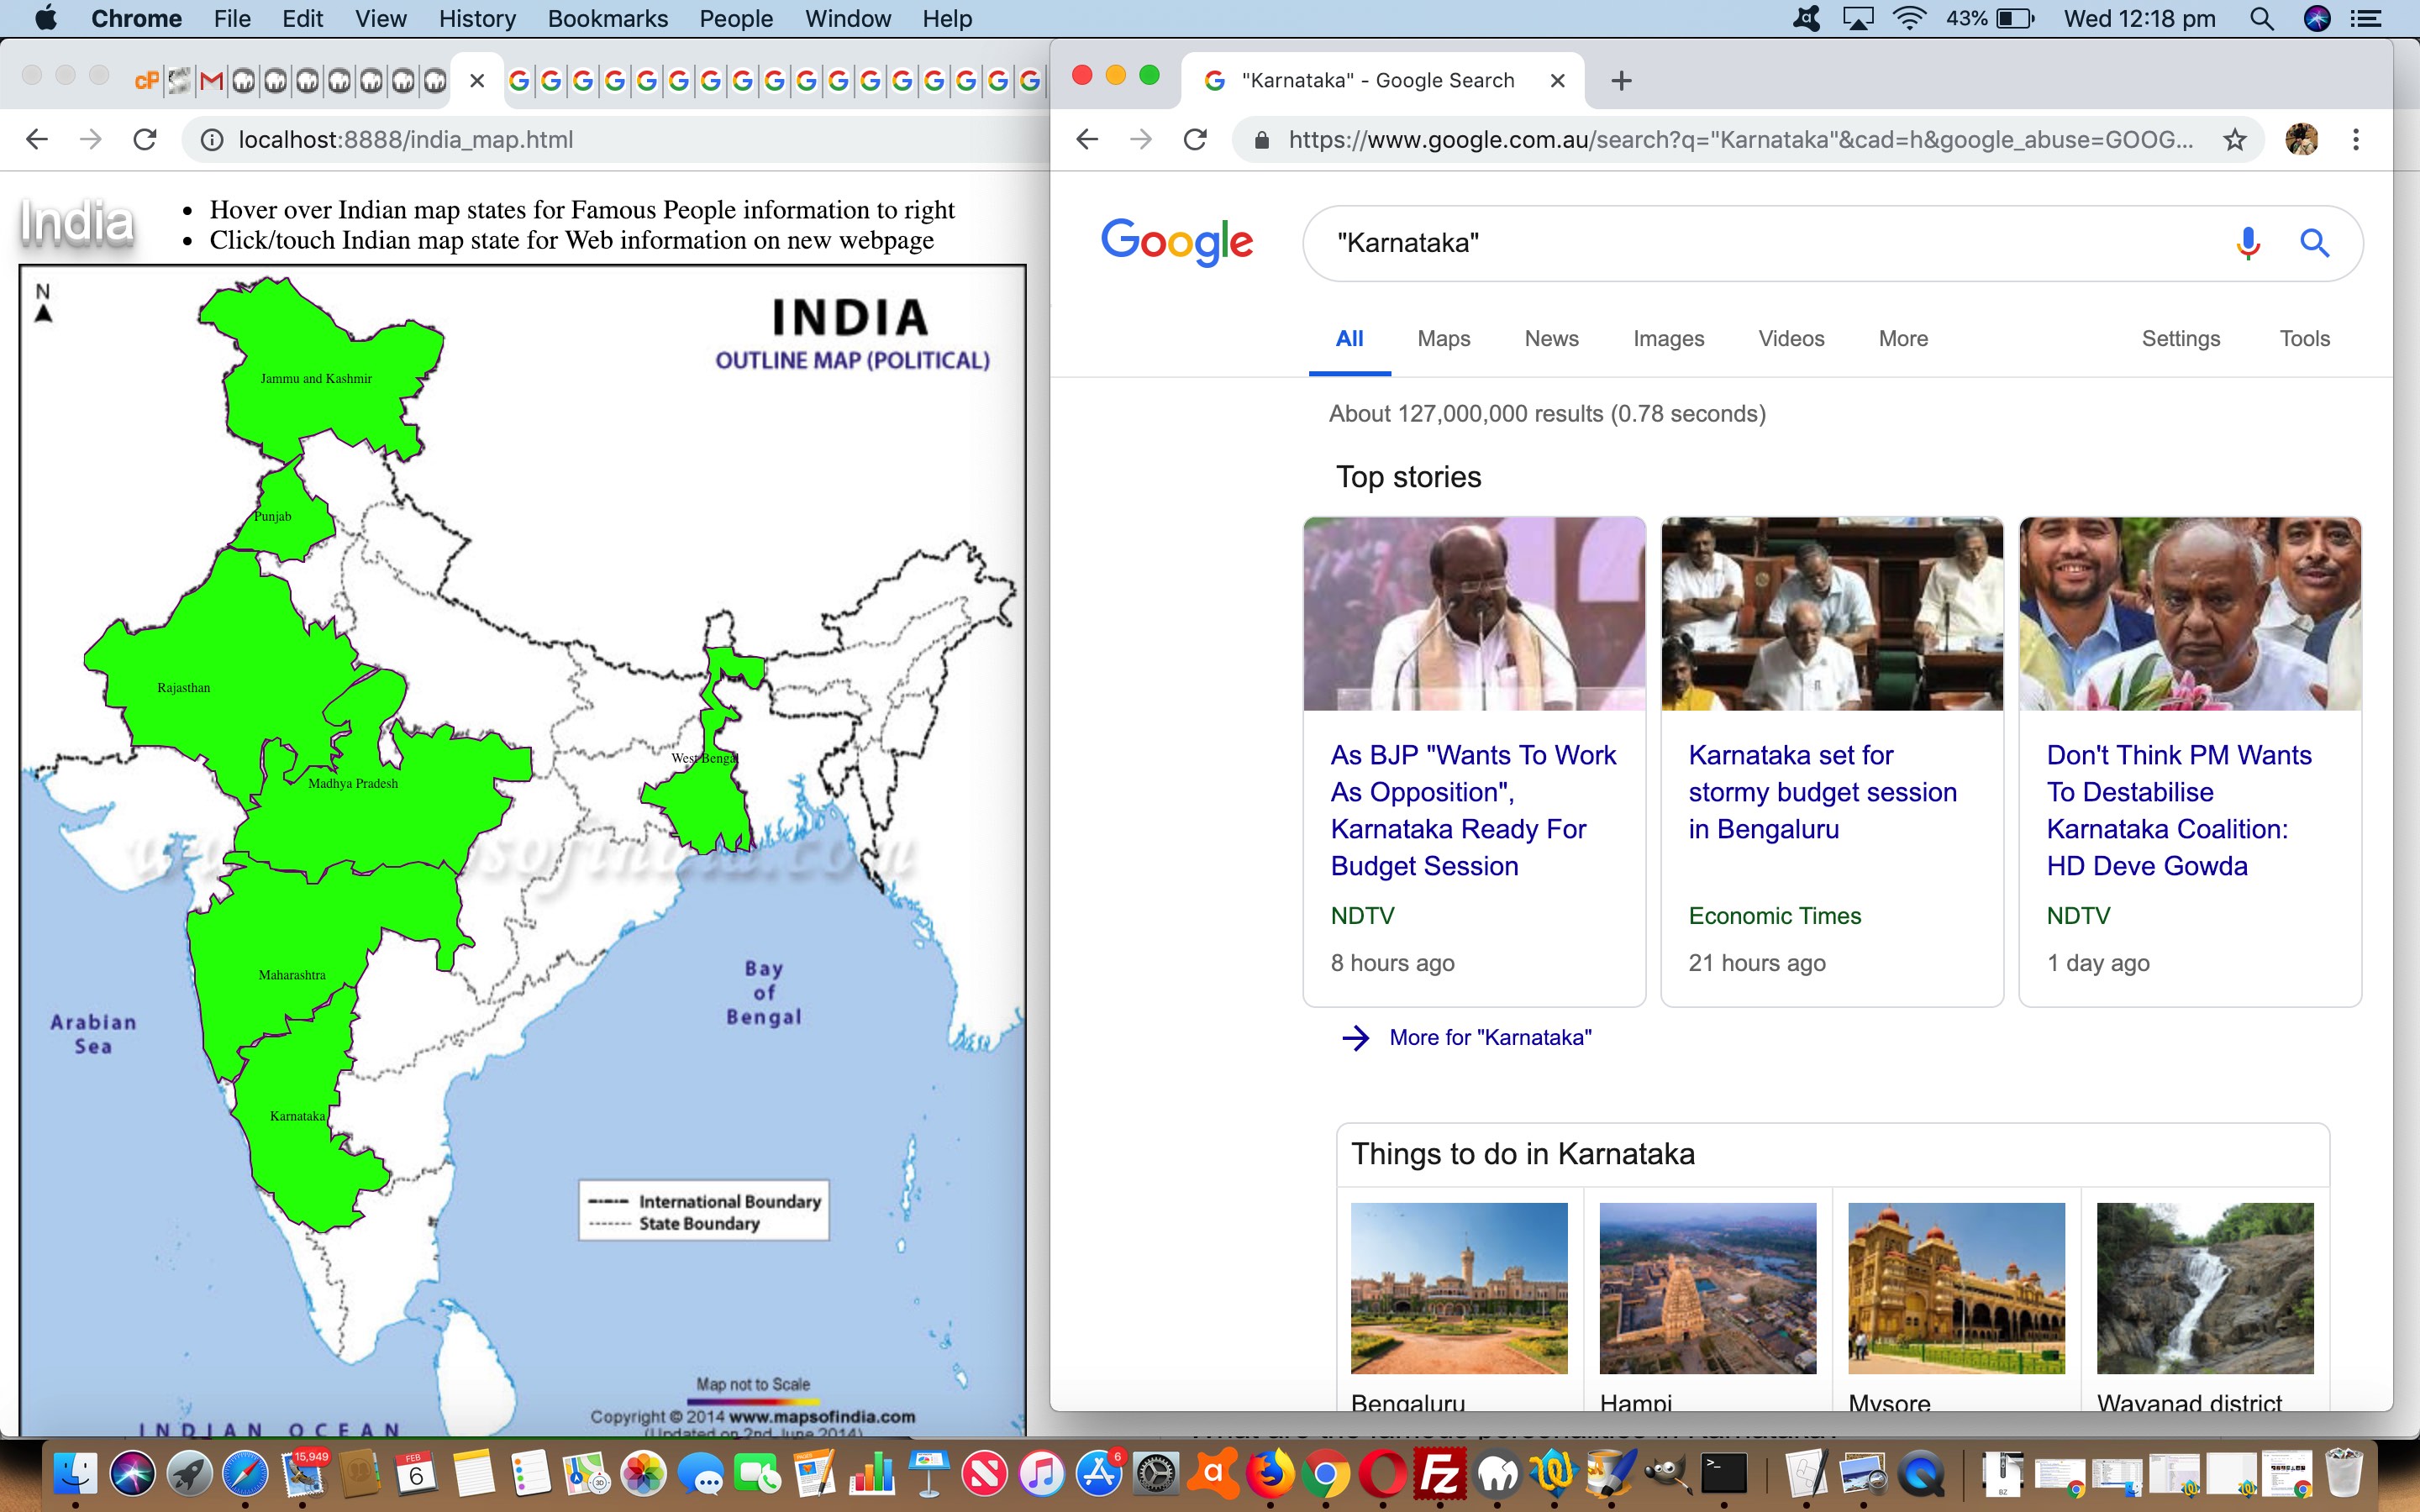Launch Siri from the Dock
2420x1512 pixels.
click(132, 1474)
